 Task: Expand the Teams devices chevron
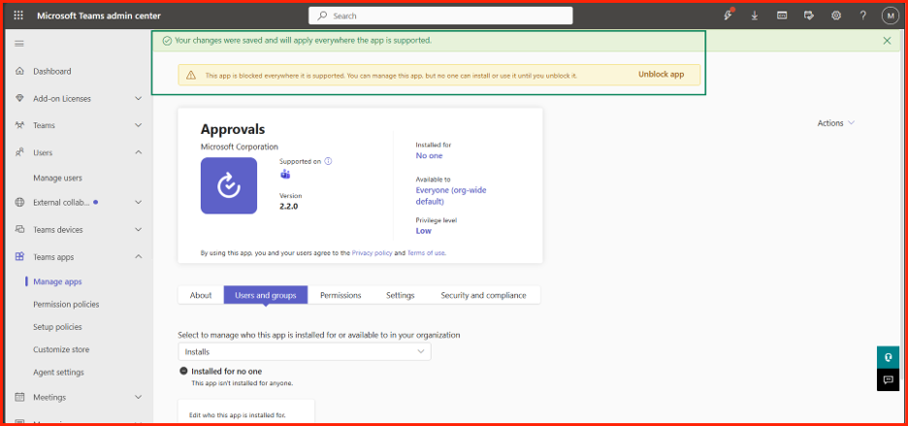pyautogui.click(x=139, y=230)
